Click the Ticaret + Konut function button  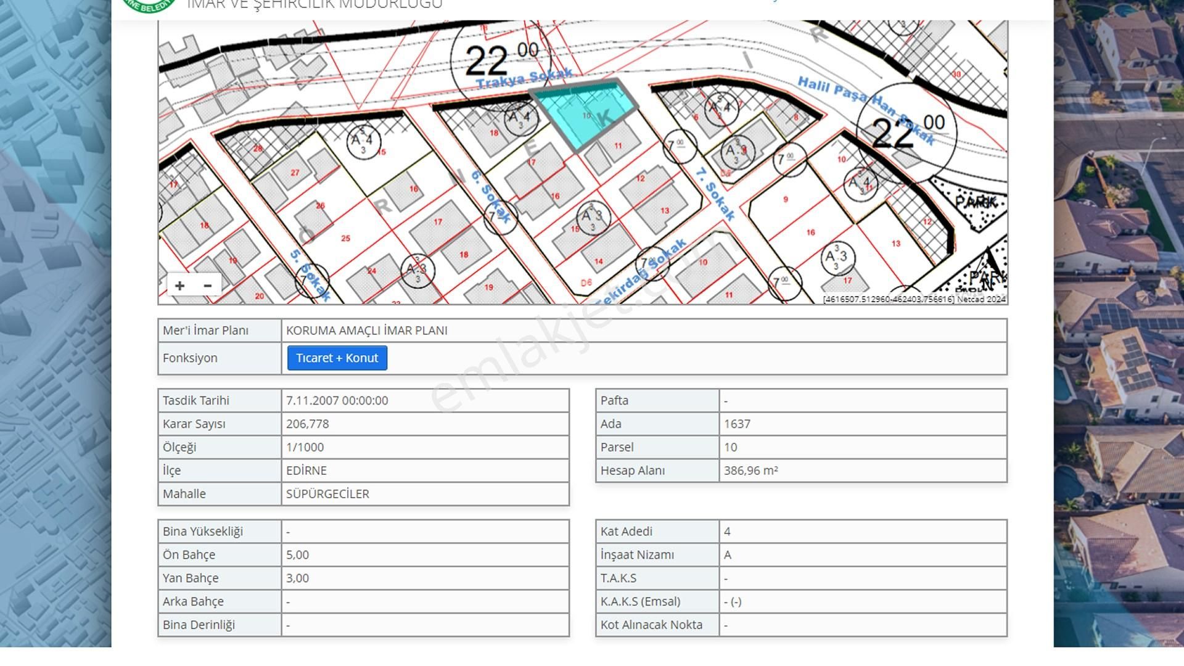337,358
